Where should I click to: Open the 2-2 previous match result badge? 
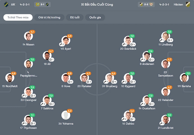[x=146, y=4]
